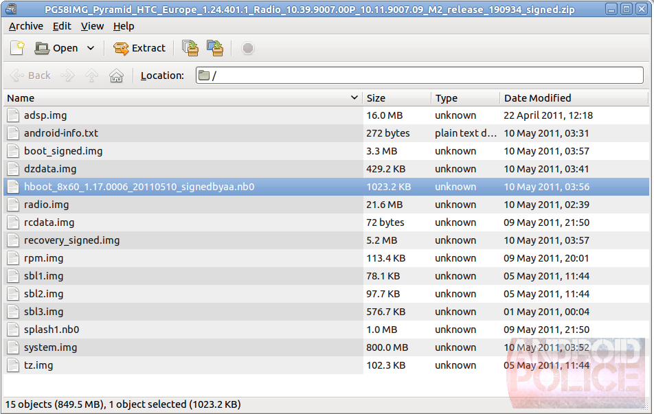The width and height of the screenshot is (654, 414).
Task: Sort by the Date Modified column
Action: (x=574, y=98)
